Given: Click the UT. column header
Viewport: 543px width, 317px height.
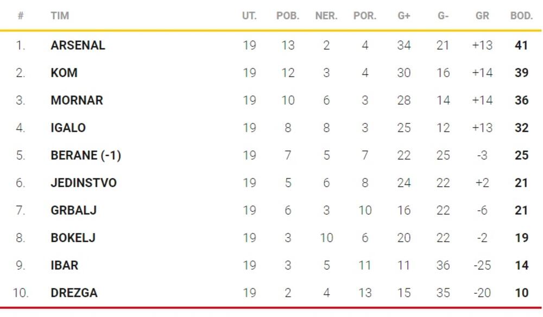Looking at the screenshot, I should coord(249,16).
